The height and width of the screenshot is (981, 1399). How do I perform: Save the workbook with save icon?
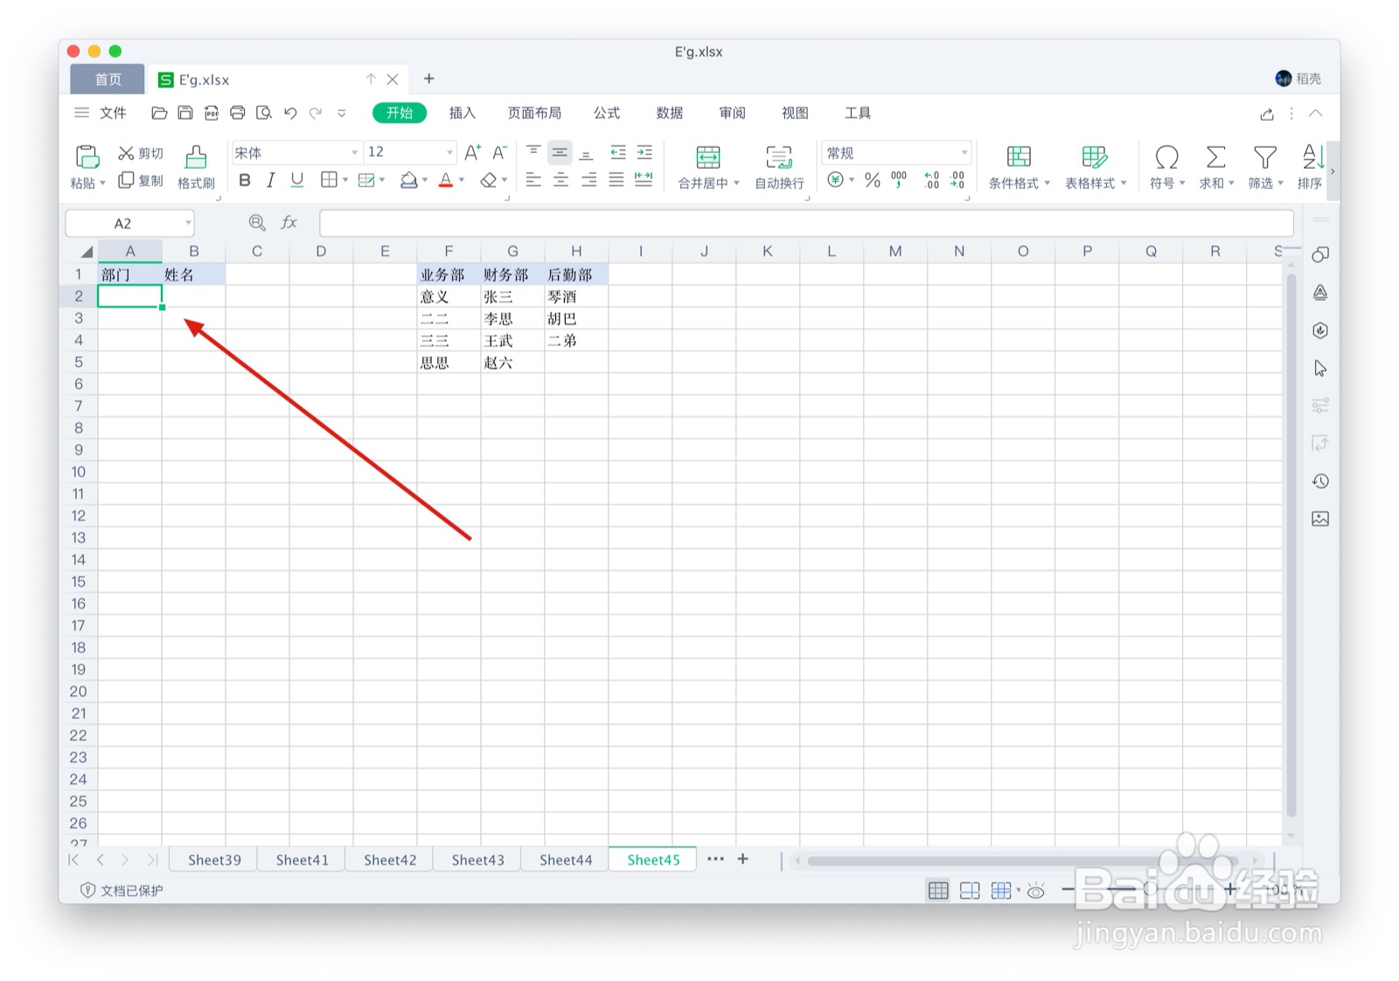185,113
